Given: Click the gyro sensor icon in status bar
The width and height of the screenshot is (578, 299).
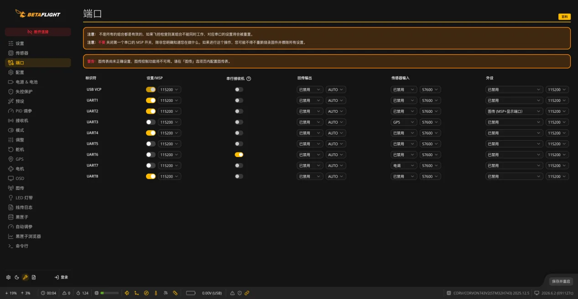Looking at the screenshot, I should (127, 293).
